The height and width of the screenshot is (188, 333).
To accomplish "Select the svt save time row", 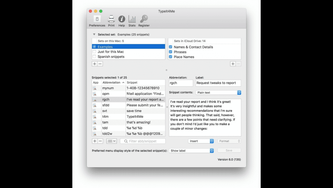I will 129,111.
